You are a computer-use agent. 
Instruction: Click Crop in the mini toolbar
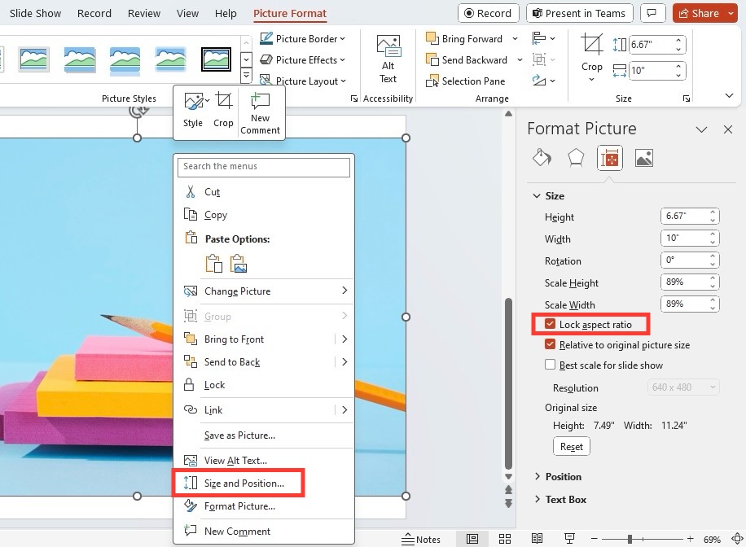[x=223, y=111]
